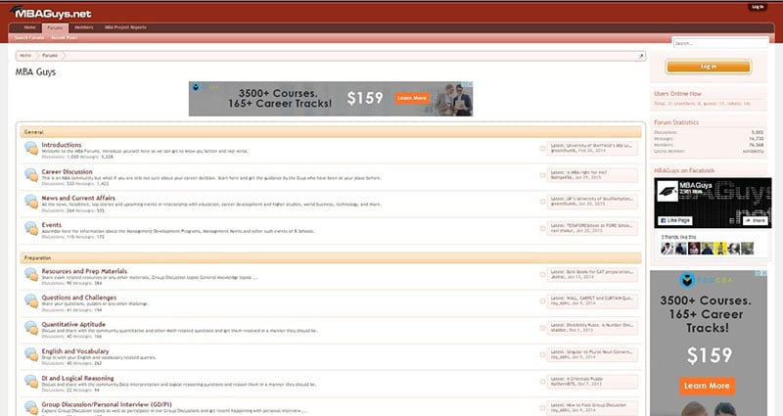Click the RSS icon in Resources and Prep Materials row
Viewport: 783px width, 416px height.
pyautogui.click(x=542, y=275)
